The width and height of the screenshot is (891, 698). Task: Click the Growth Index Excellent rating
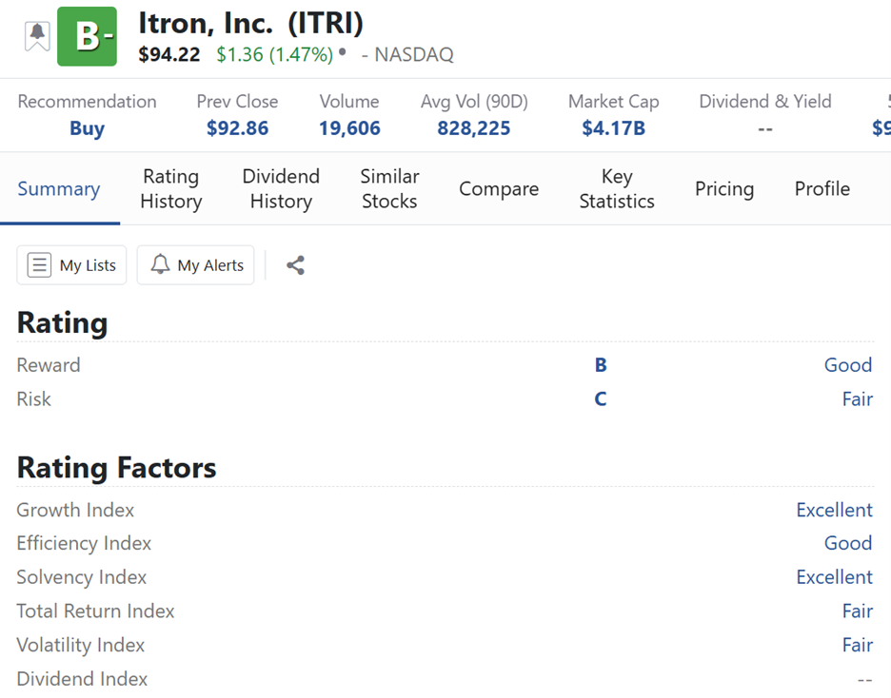point(834,510)
